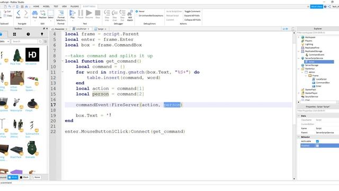Click the Explorer filter workspace field
The width and height of the screenshot is (339, 191).
click(317, 33)
